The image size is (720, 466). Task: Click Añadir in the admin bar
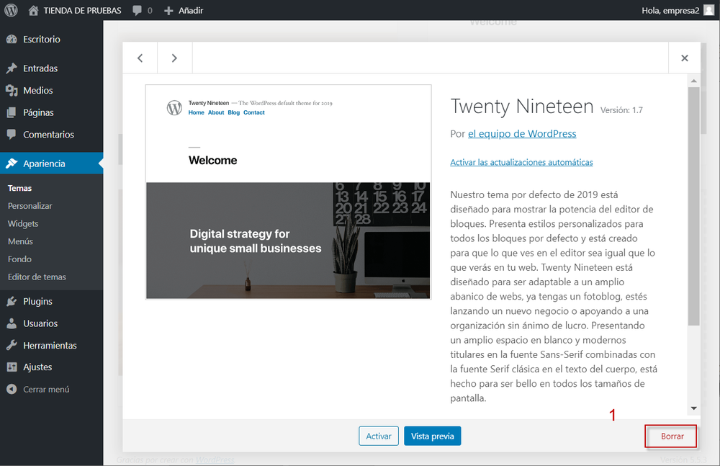(x=191, y=10)
